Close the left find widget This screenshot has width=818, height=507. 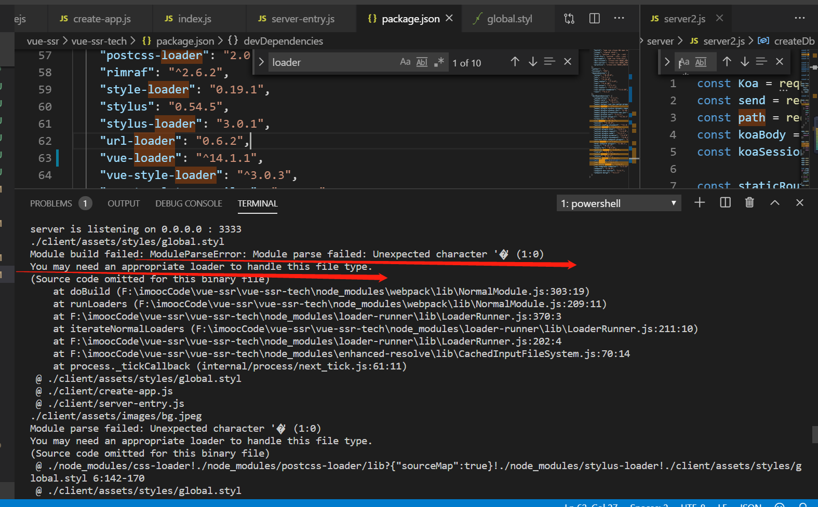pos(568,62)
